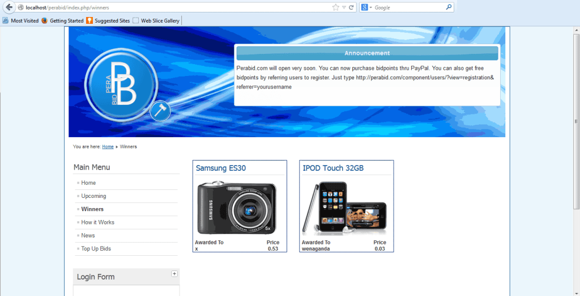Bookmark this page with the star icon

(x=336, y=7)
